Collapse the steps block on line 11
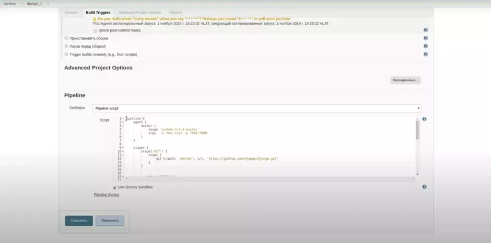Viewport: 491px width, 243px height. [123, 155]
